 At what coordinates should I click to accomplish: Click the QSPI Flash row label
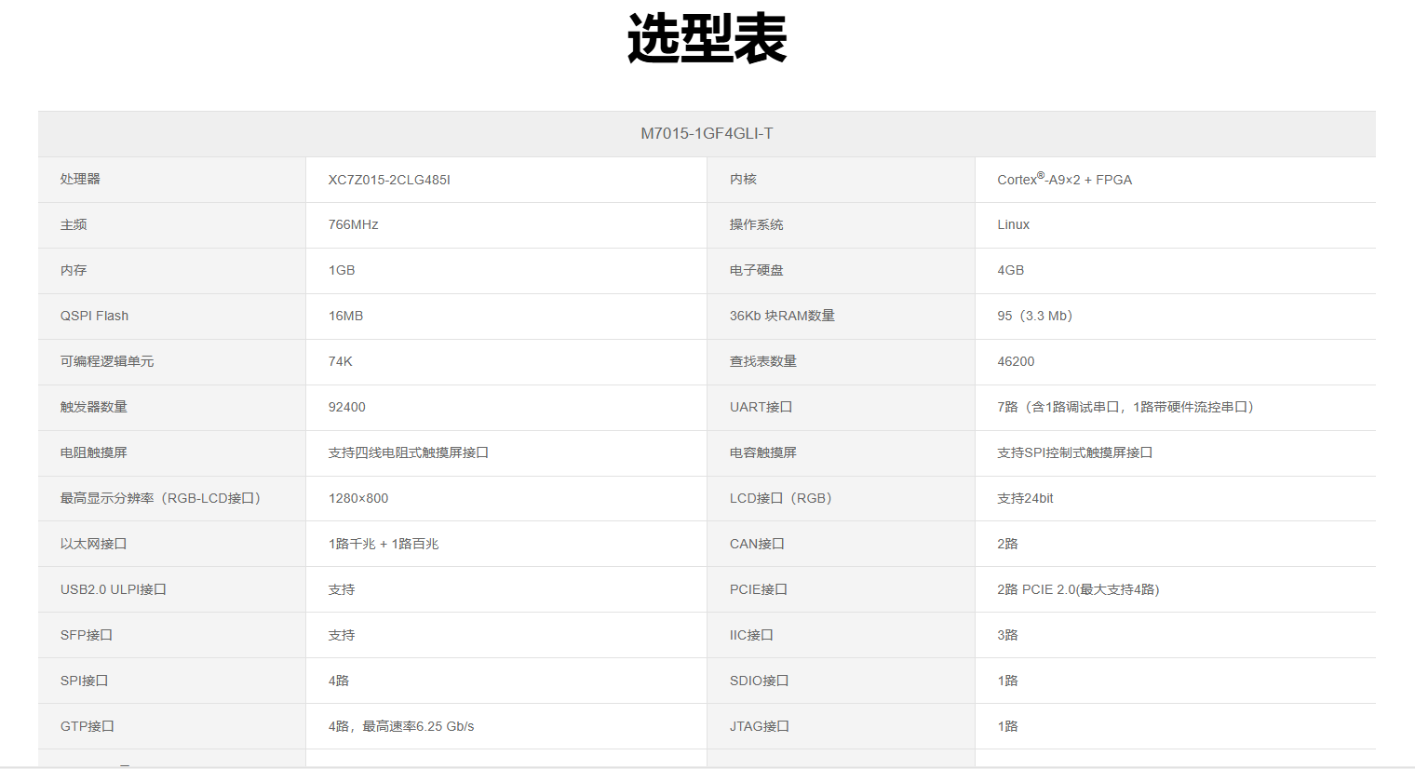click(94, 317)
